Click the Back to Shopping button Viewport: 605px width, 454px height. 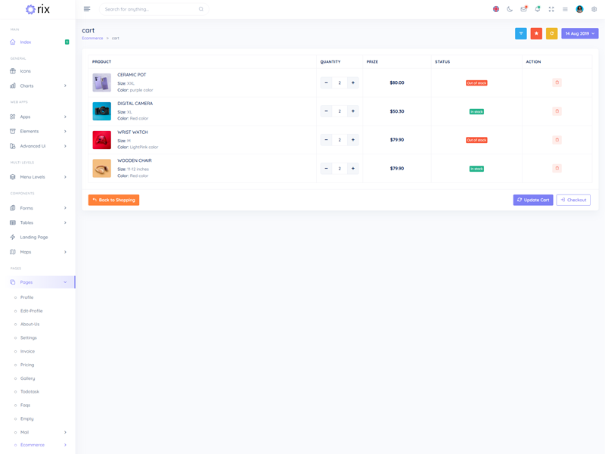tap(113, 200)
